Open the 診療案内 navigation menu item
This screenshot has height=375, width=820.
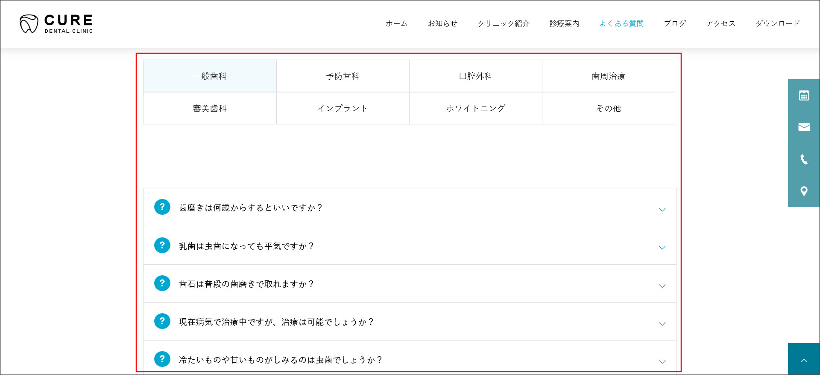coord(564,23)
